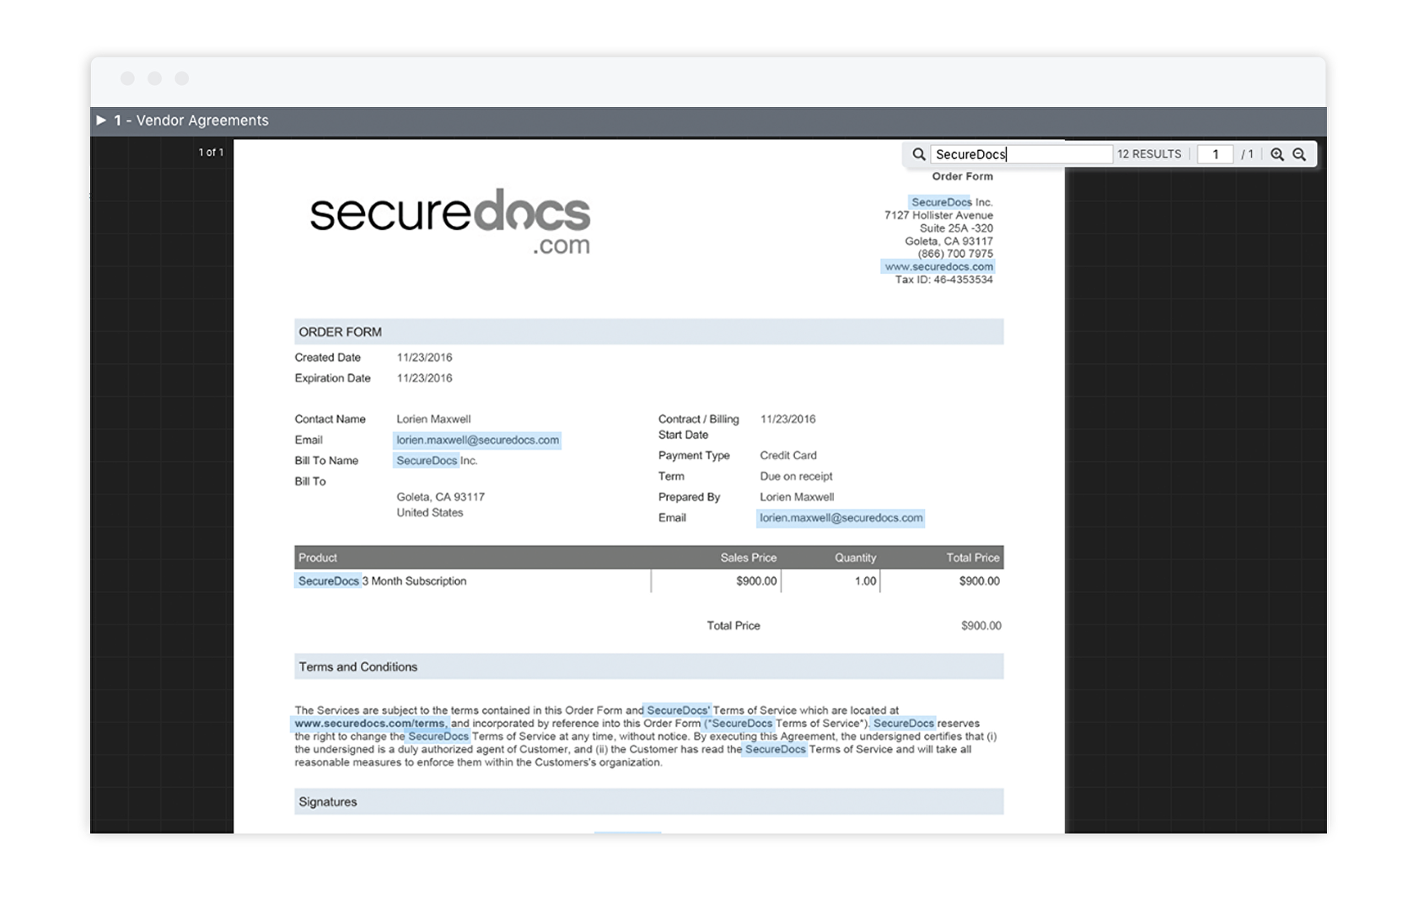
Task: Click the zoom in magnifier icon
Action: point(1277,154)
